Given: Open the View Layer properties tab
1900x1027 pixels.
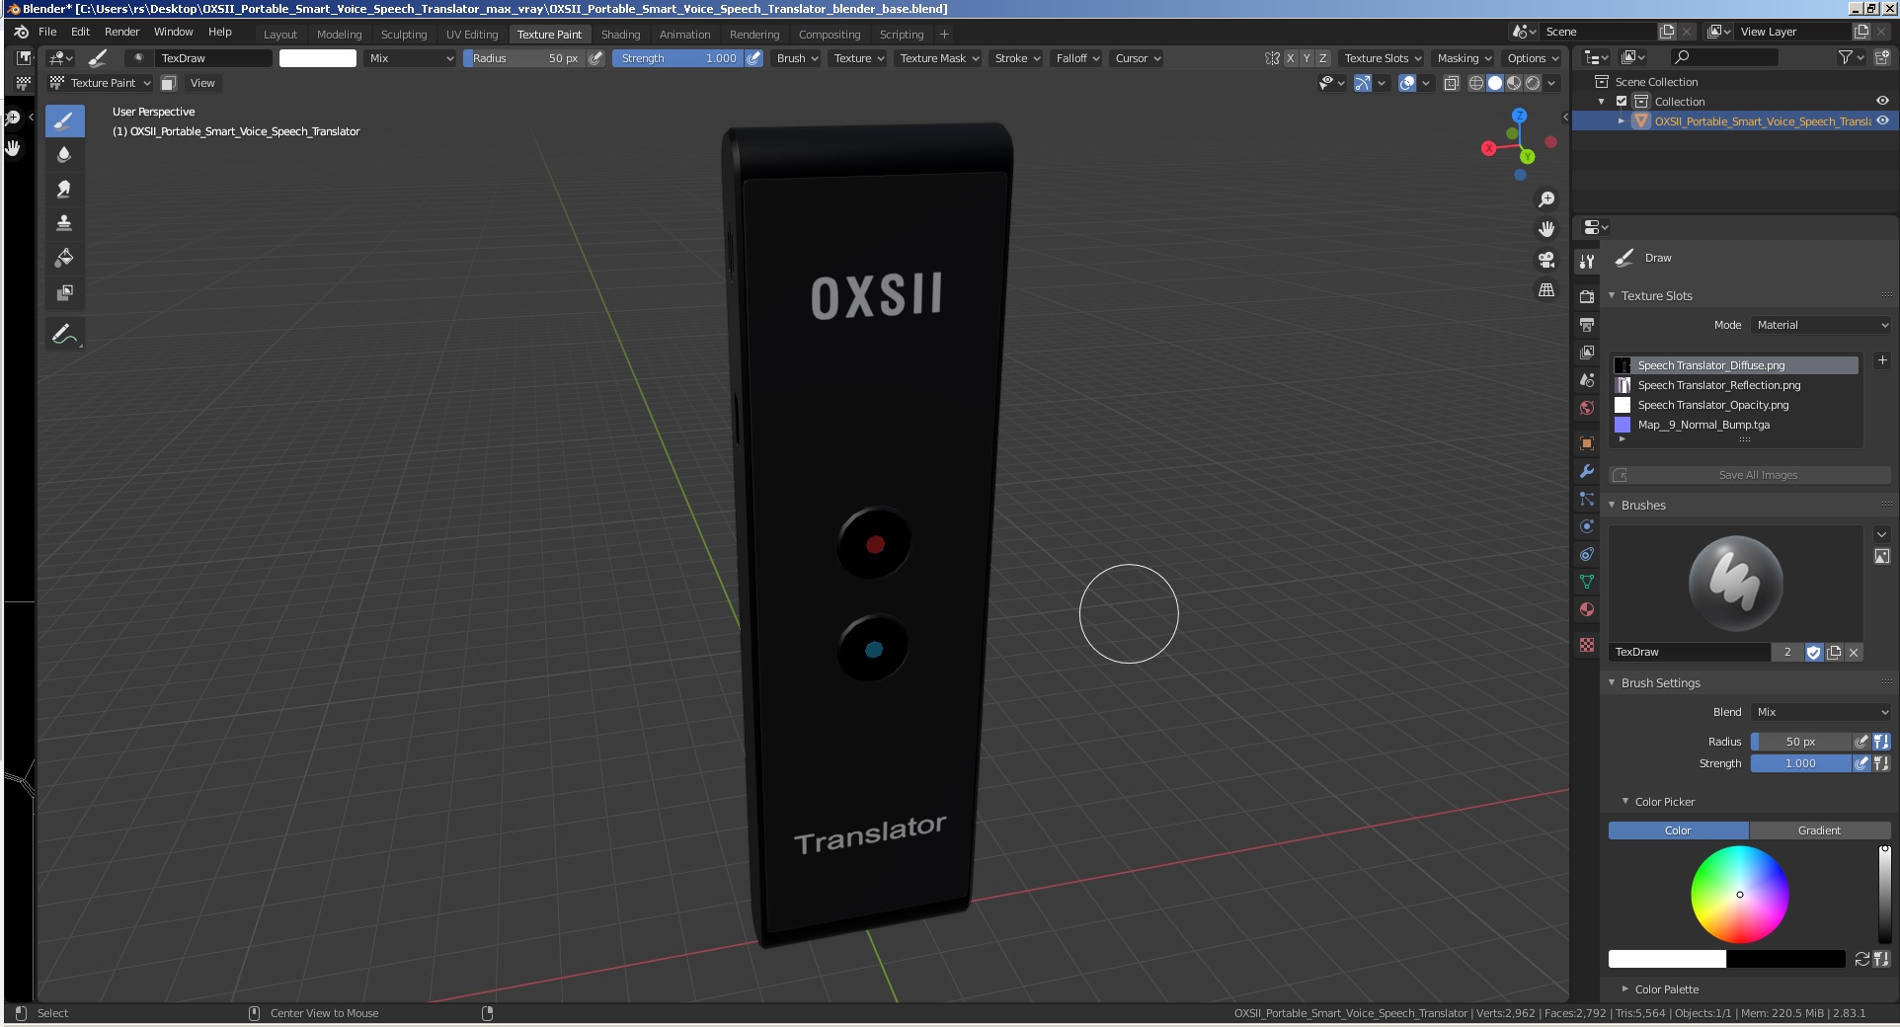Looking at the screenshot, I should click(1587, 352).
